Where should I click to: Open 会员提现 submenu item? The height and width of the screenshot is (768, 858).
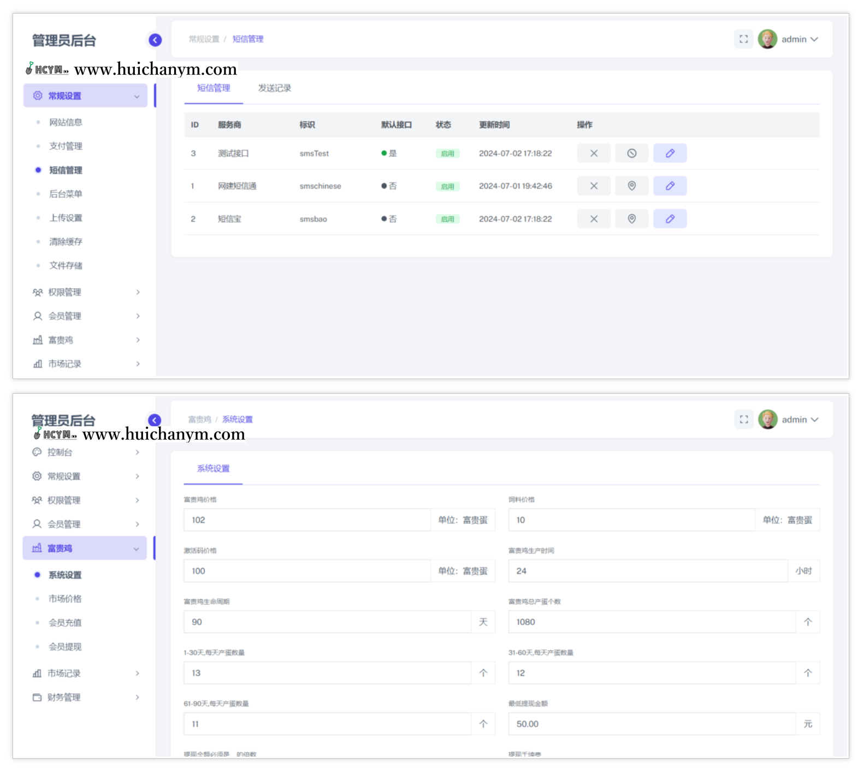pyautogui.click(x=65, y=647)
